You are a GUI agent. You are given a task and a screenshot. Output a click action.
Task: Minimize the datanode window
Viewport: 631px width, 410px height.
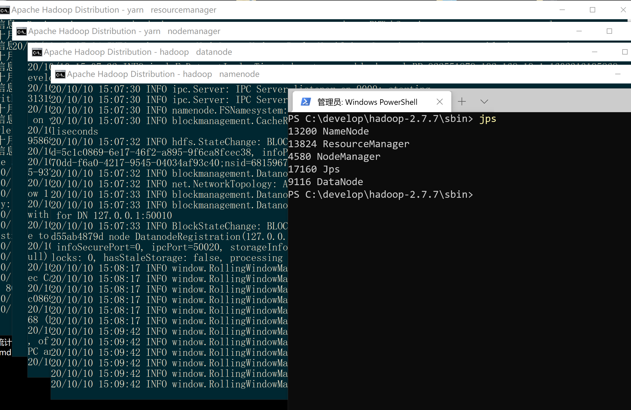point(594,52)
